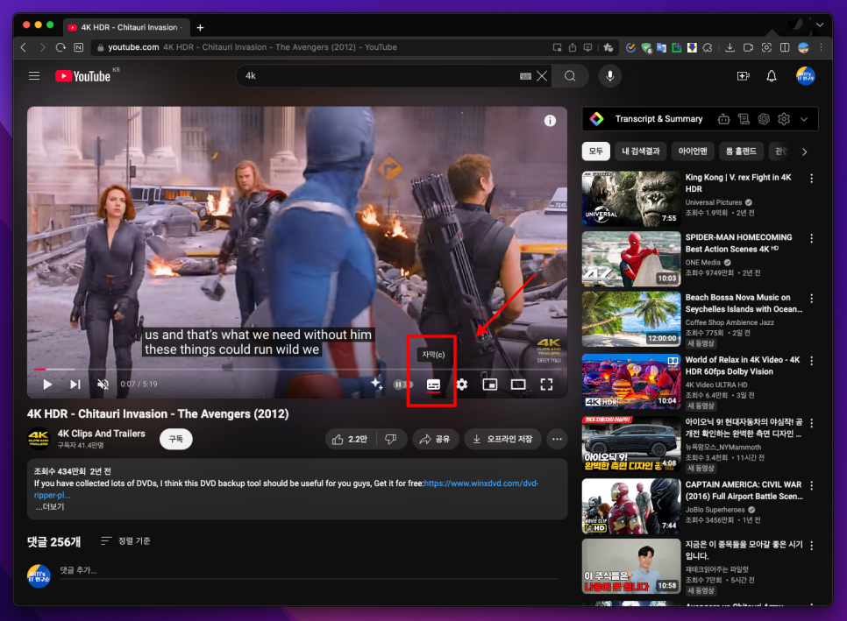Image resolution: width=847 pixels, height=621 pixels.
Task: Open options menu for King Kong video
Action: pyautogui.click(x=811, y=179)
